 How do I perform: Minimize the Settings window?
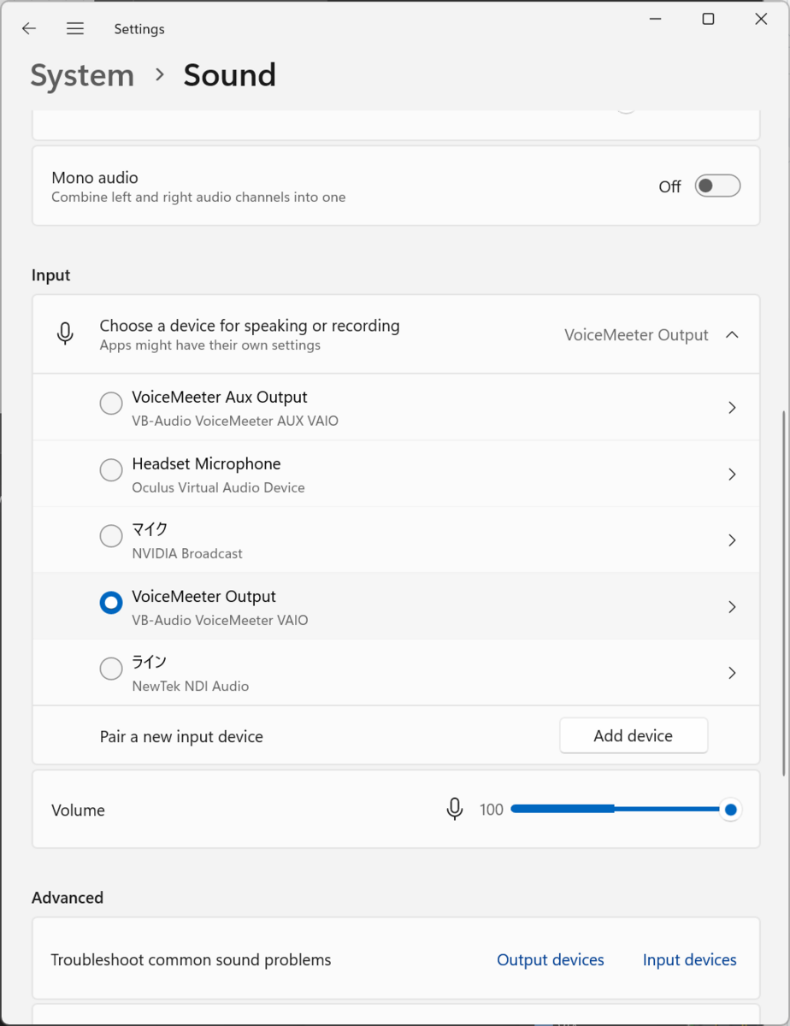pyautogui.click(x=655, y=19)
